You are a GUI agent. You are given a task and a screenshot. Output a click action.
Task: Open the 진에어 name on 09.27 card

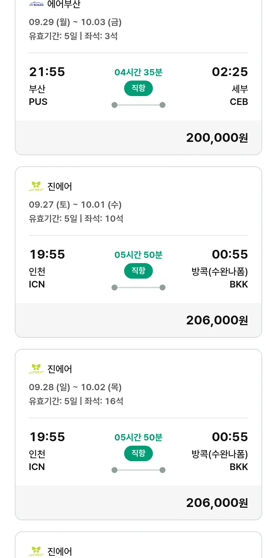tap(60, 187)
